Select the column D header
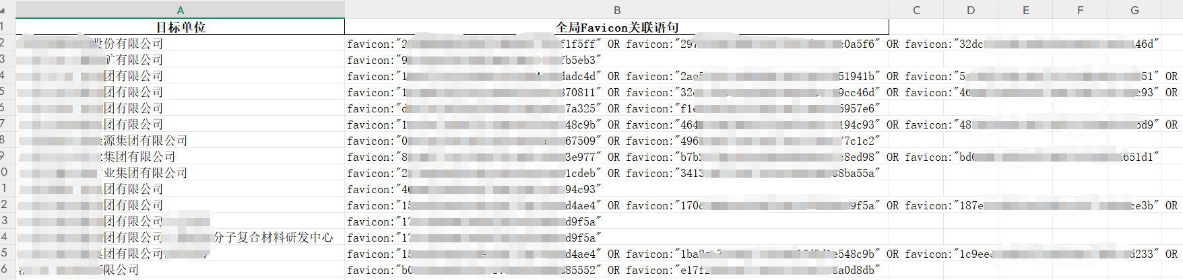This screenshot has height=280, width=1183. point(971,10)
